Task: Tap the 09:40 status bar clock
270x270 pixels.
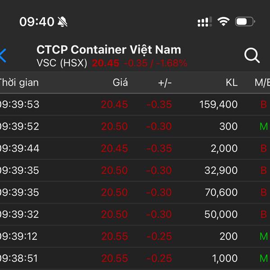Action: pyautogui.click(x=37, y=22)
